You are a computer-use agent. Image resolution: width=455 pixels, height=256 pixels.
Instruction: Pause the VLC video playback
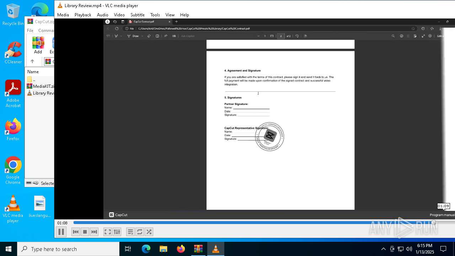click(61, 232)
